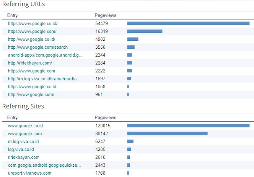Screen dimensions: 254x177
Task: Open the https://www.google.co.id/ referring URL link
Action: point(33,24)
